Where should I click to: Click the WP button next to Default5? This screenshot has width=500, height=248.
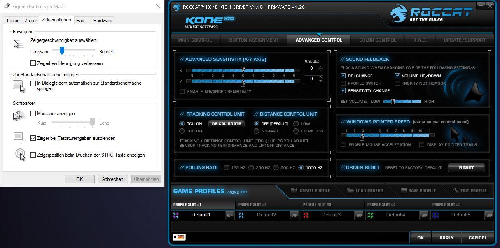click(x=489, y=215)
